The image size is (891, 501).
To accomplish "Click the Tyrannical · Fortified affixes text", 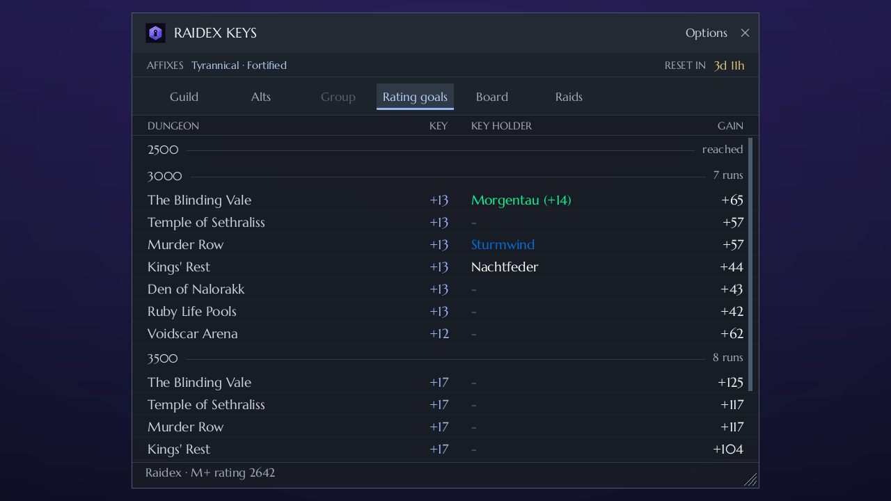I will tap(239, 65).
